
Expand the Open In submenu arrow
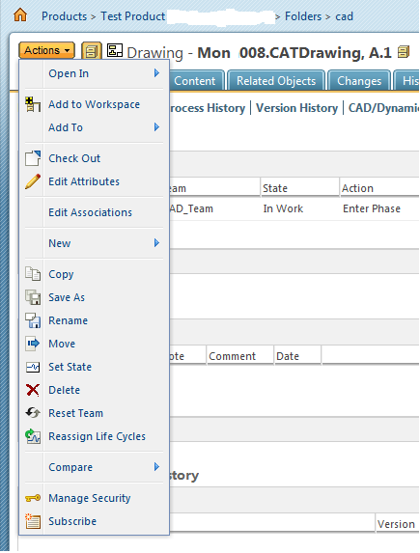click(x=156, y=73)
